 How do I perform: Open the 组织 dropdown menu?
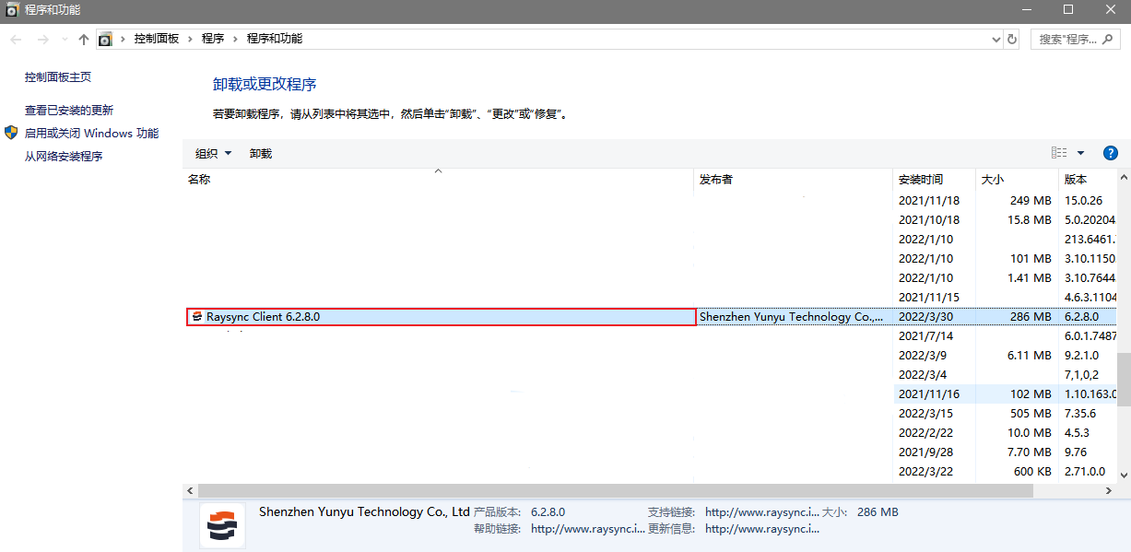click(213, 153)
